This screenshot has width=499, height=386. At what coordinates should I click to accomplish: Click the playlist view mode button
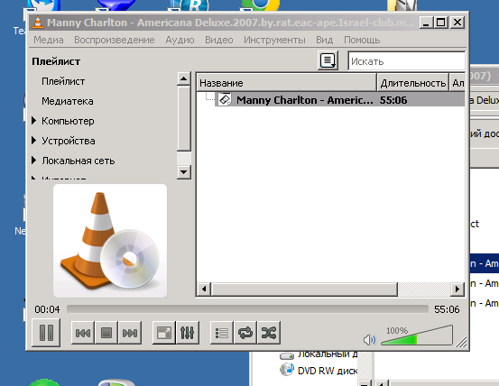click(x=328, y=60)
